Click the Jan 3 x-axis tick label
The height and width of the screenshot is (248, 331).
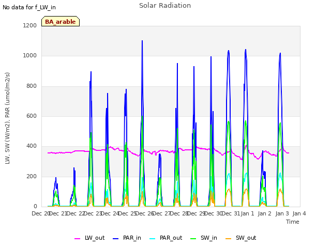(282, 213)
